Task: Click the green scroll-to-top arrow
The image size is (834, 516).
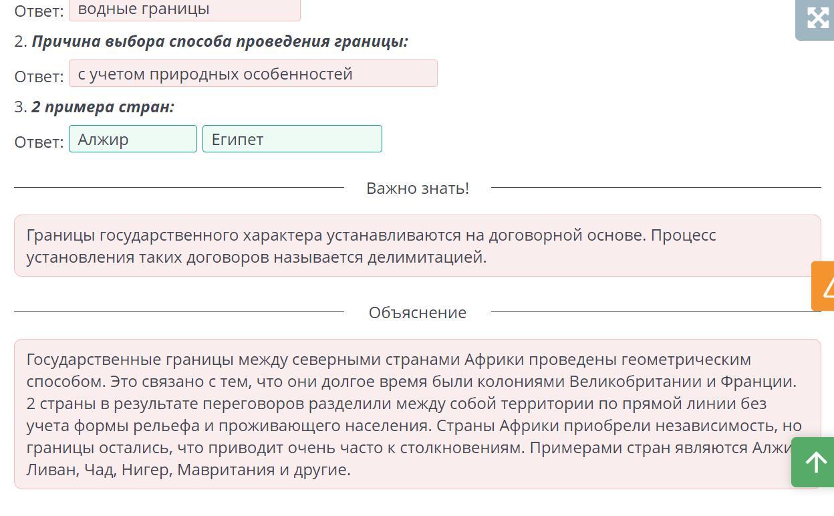Action: (x=814, y=463)
